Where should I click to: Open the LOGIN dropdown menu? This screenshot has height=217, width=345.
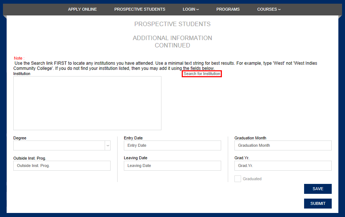coord(190,9)
